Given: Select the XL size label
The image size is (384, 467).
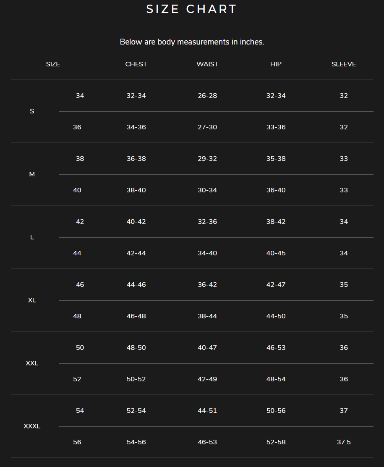Looking at the screenshot, I should click(x=32, y=300).
